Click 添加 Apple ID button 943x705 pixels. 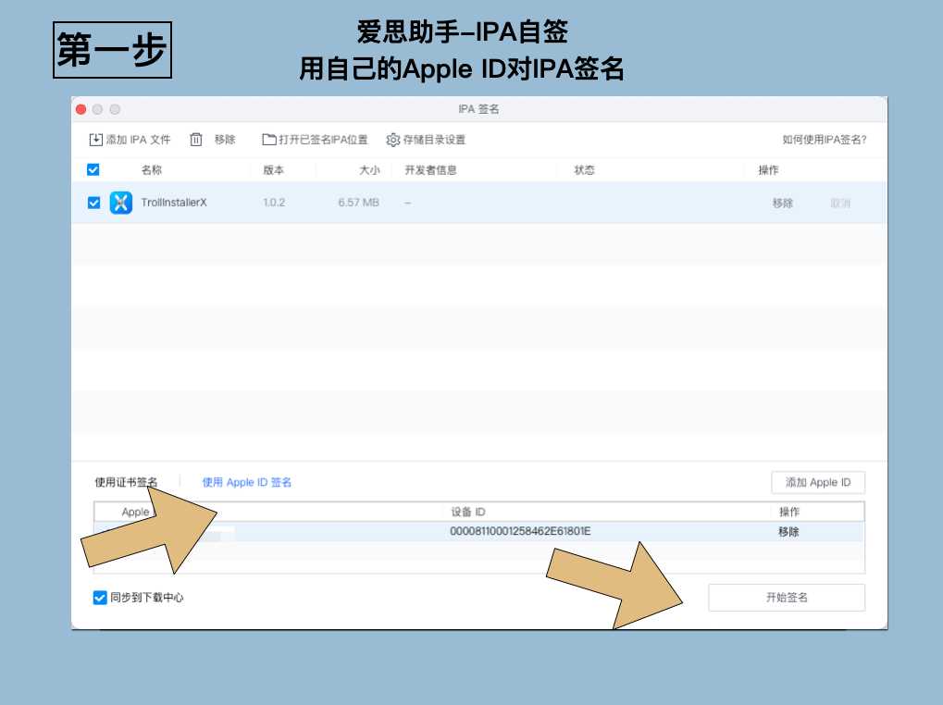[818, 482]
